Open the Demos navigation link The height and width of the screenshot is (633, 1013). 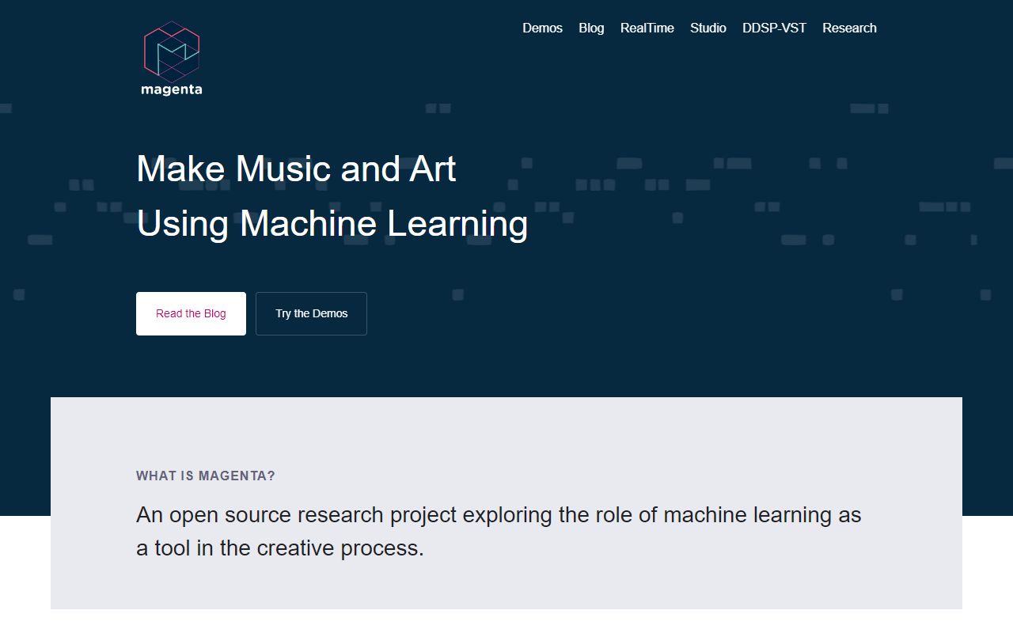tap(542, 28)
